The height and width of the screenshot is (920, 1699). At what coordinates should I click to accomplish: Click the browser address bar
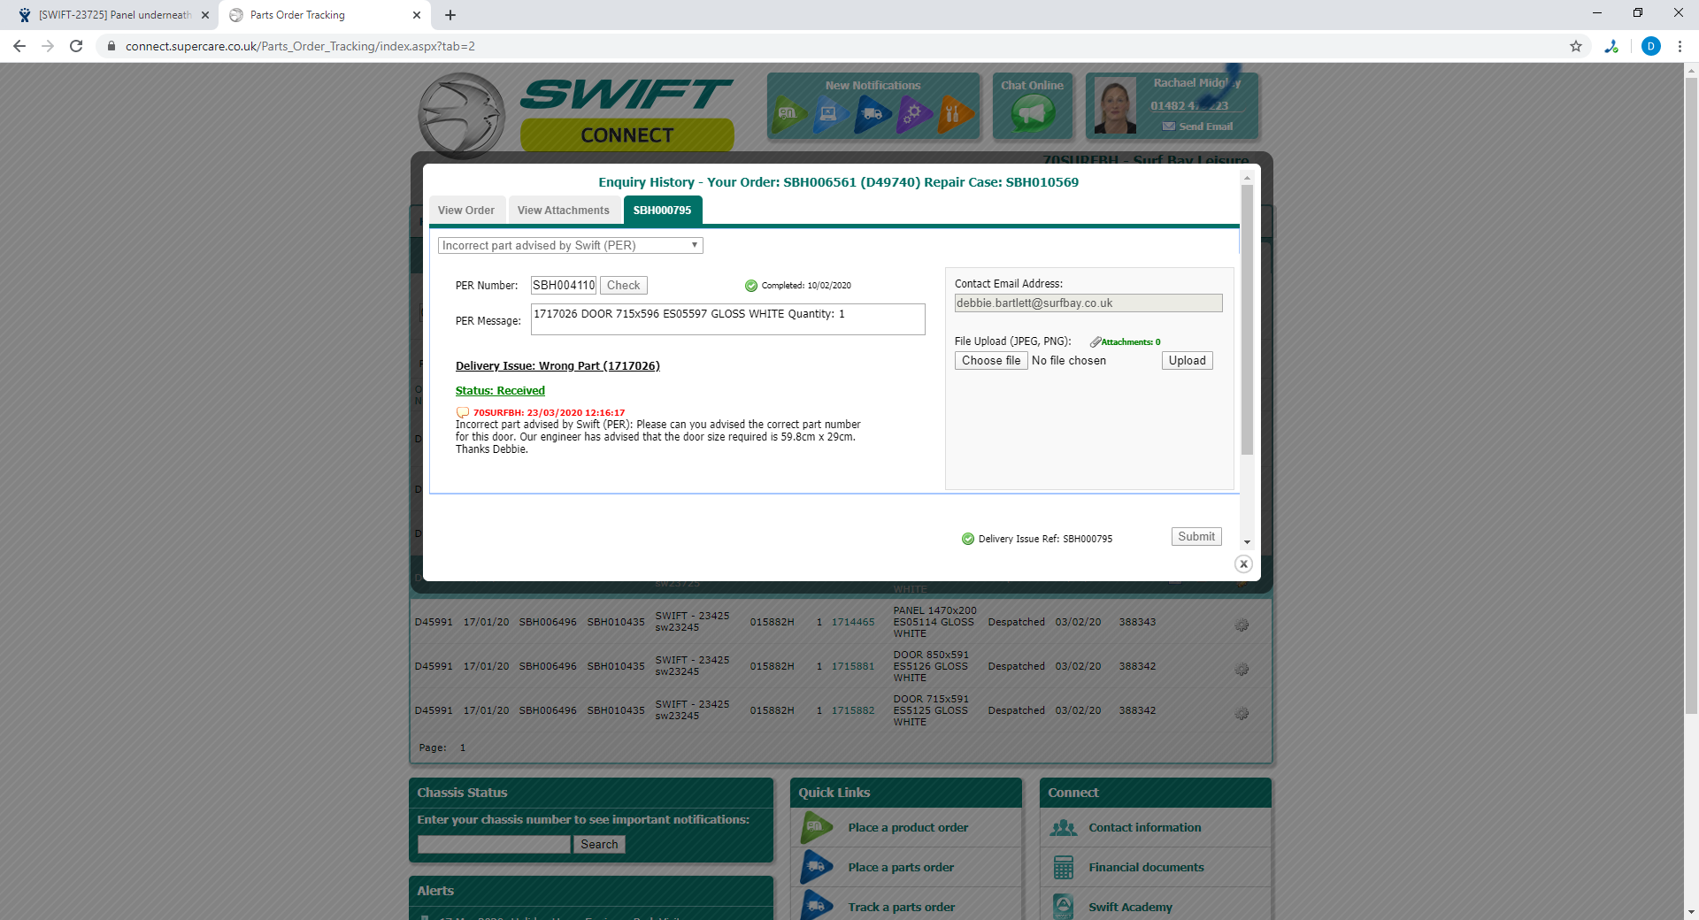(841, 46)
